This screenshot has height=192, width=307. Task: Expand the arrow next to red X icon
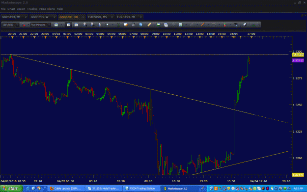tap(28, 25)
